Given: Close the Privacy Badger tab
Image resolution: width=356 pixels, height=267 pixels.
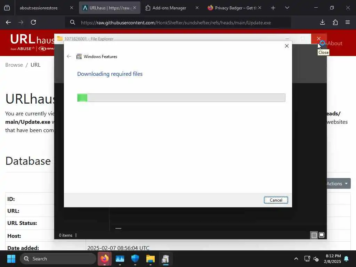Looking at the screenshot, I should click(260, 8).
